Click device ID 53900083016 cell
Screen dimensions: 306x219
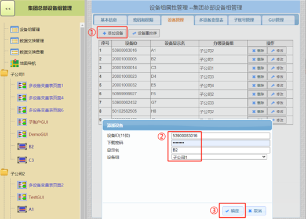pos(131,51)
